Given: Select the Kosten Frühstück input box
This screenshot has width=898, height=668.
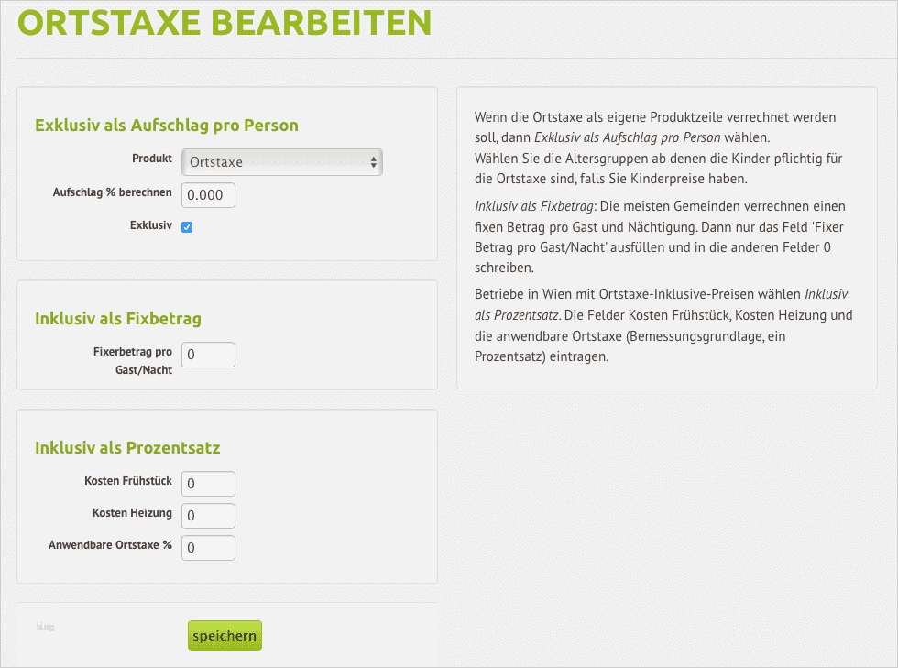Looking at the screenshot, I should point(208,484).
